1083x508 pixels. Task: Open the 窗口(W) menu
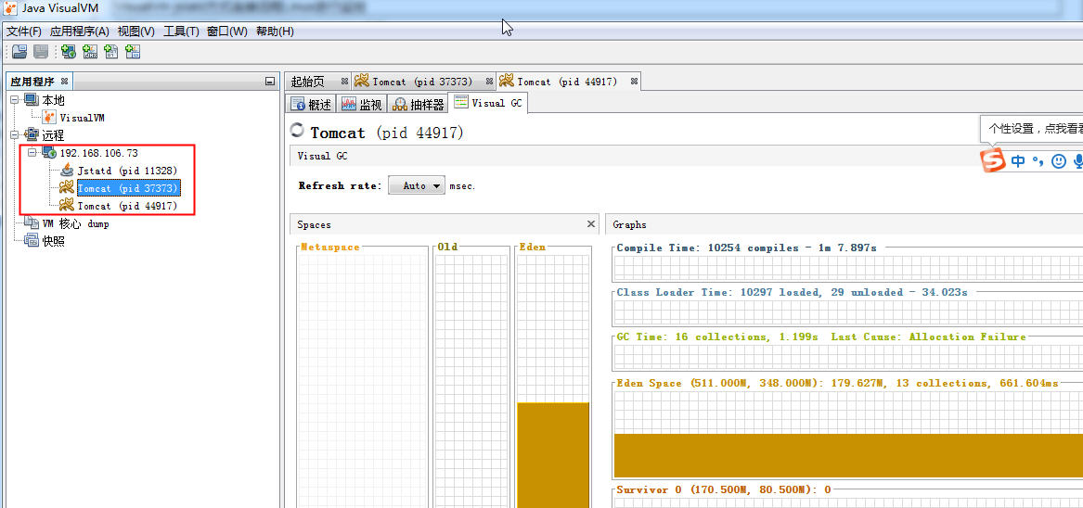coord(227,32)
